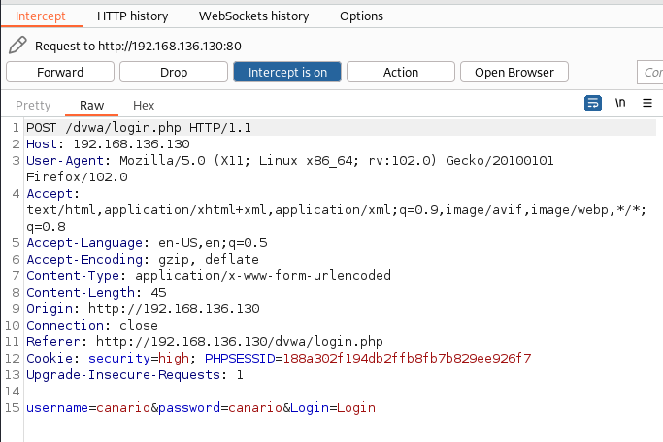Click the Accept-Encoding header line

tap(143, 259)
